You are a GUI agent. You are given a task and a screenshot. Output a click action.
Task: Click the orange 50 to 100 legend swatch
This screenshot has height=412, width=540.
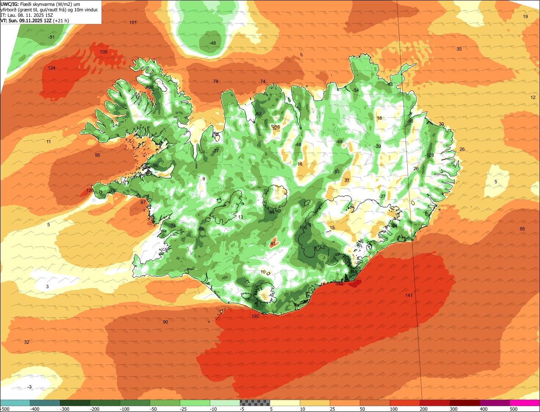375,402
